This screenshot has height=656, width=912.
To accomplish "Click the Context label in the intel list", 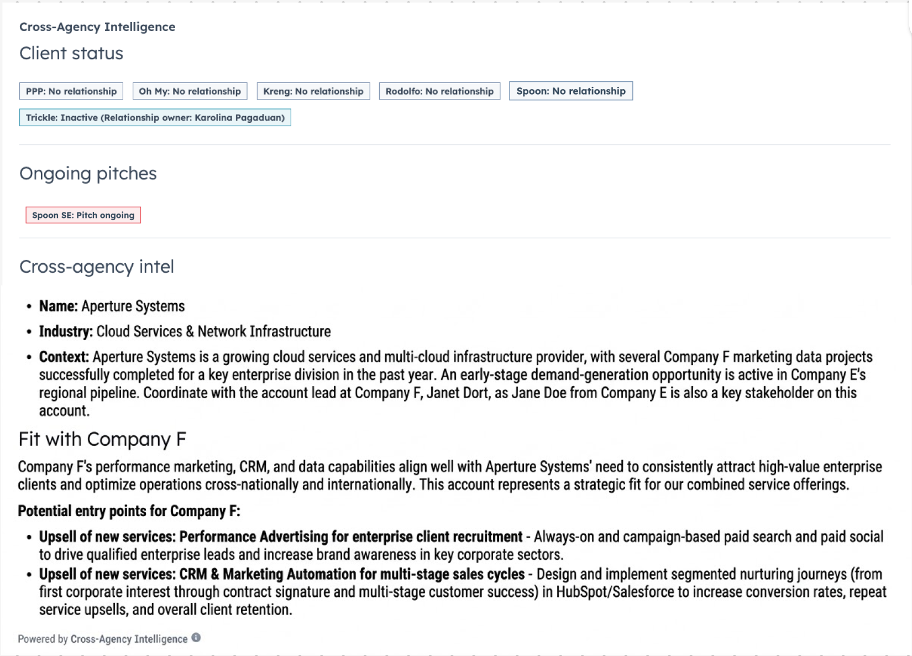I will pyautogui.click(x=64, y=357).
